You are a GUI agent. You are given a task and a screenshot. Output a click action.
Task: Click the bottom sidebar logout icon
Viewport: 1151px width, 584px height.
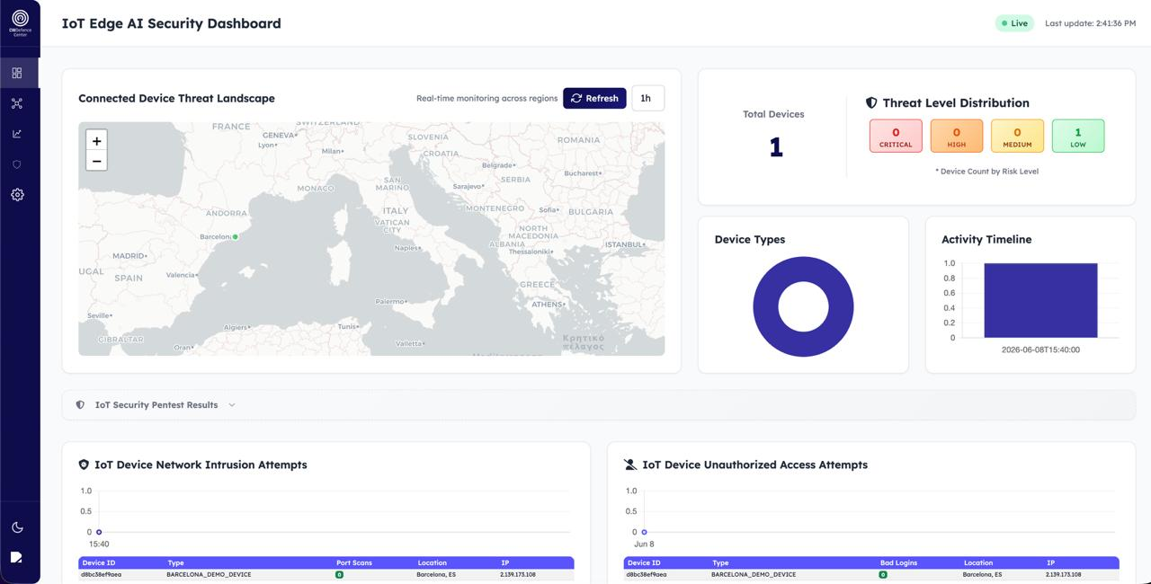coord(16,557)
